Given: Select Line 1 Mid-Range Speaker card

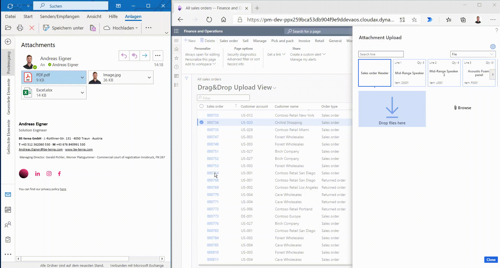Looking at the screenshot, I should tap(409, 73).
